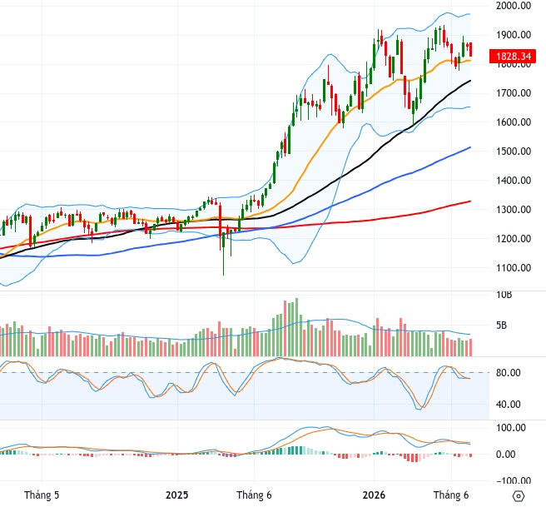Select the −100.00 MACD axis label
Image resolution: width=546 pixels, height=507 pixels.
514,480
